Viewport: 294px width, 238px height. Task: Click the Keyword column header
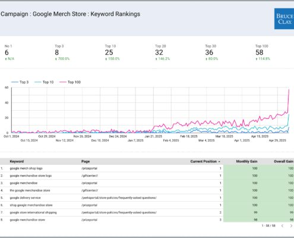point(17,161)
